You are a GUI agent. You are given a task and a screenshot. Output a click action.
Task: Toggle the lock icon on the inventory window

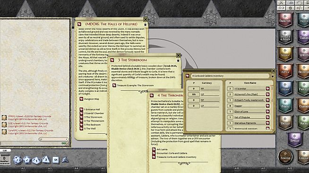(273, 76)
